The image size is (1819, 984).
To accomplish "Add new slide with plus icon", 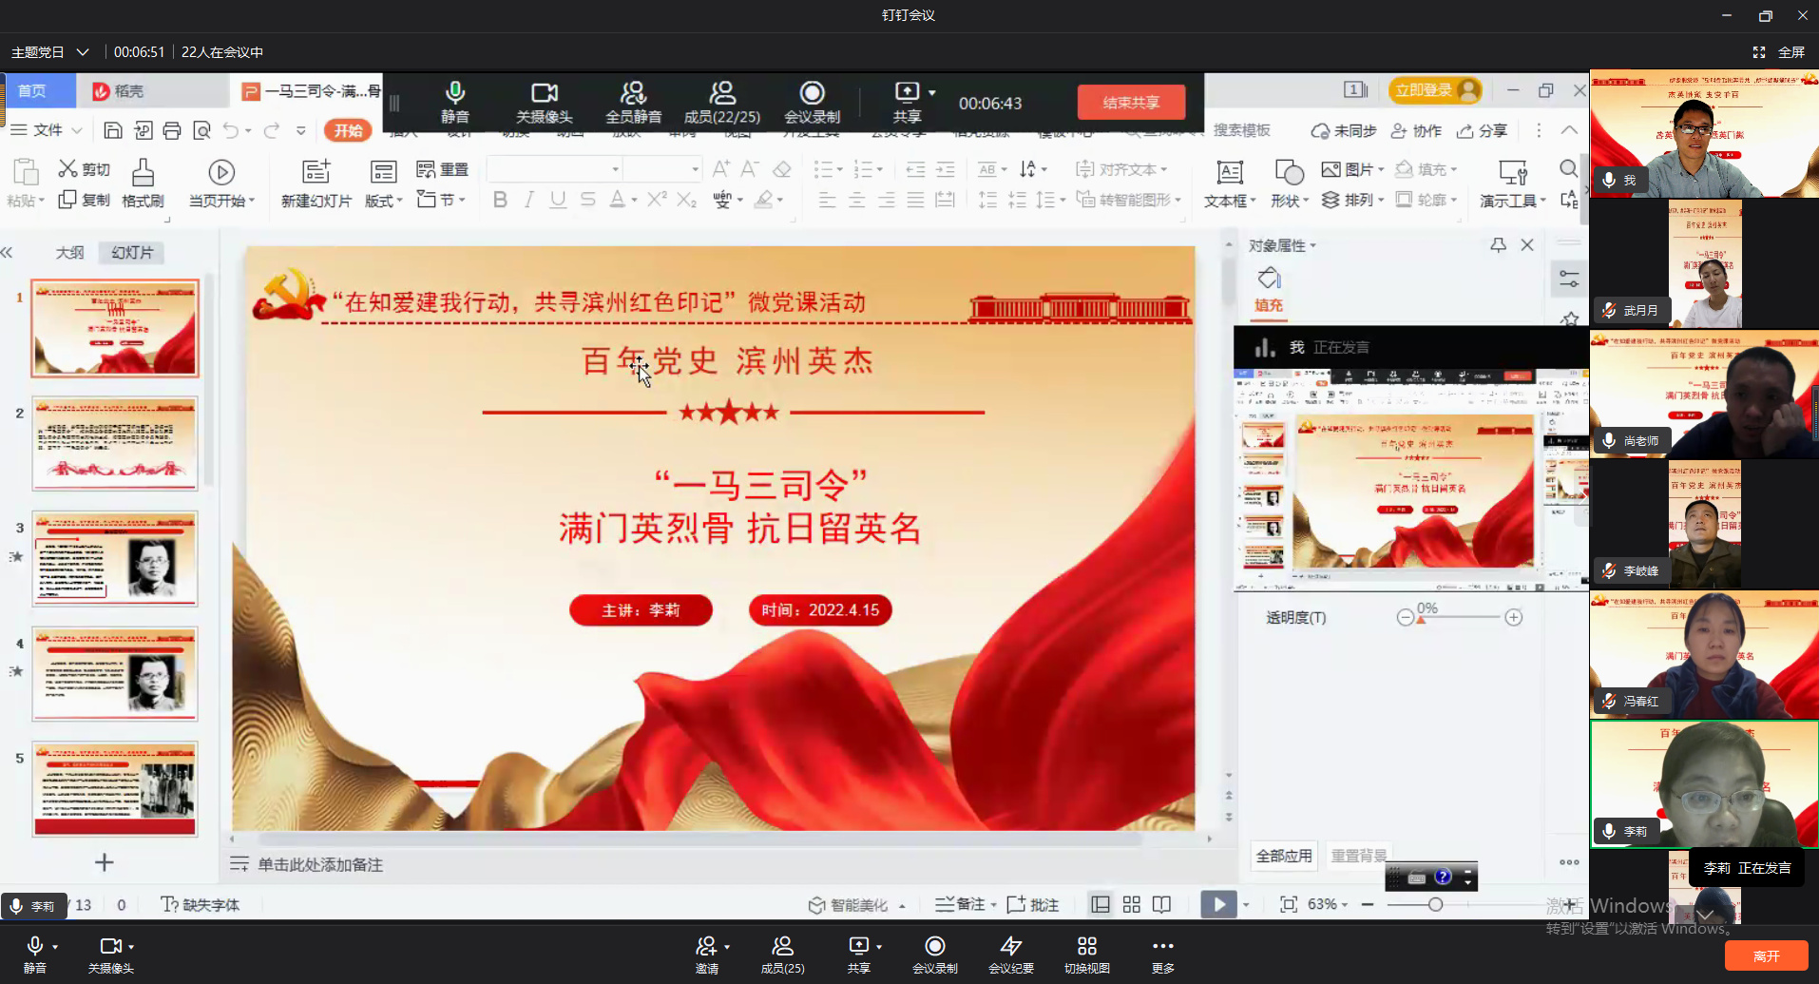I will tap(105, 862).
